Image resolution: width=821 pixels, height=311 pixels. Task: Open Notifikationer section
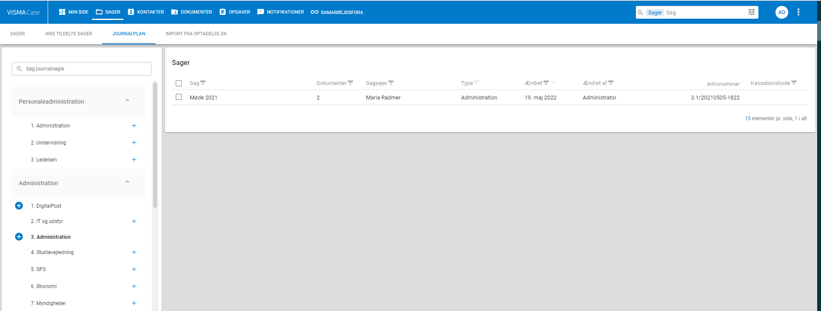point(280,12)
